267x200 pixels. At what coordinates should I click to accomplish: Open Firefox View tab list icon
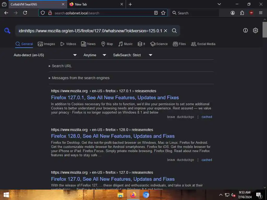pos(4,4)
